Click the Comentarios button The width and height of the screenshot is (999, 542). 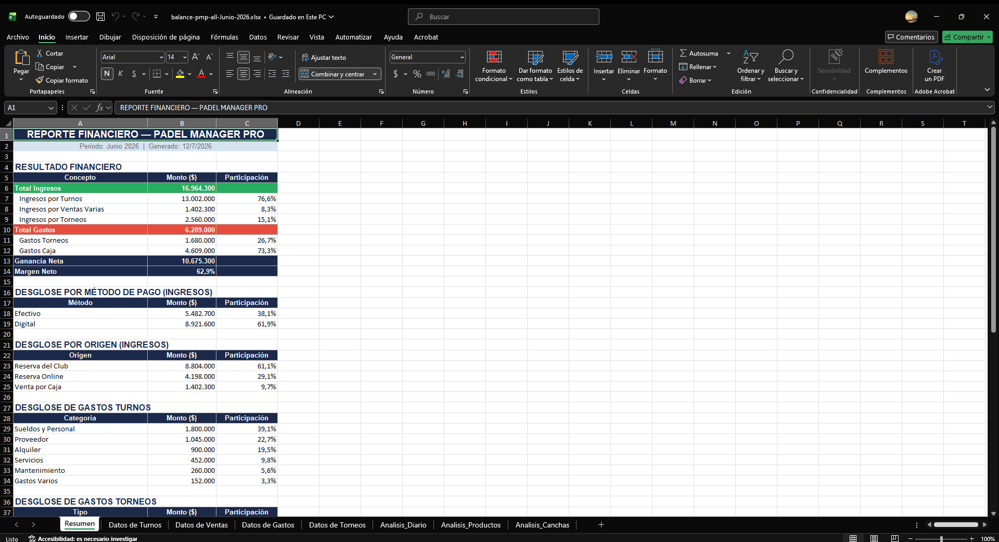[911, 37]
